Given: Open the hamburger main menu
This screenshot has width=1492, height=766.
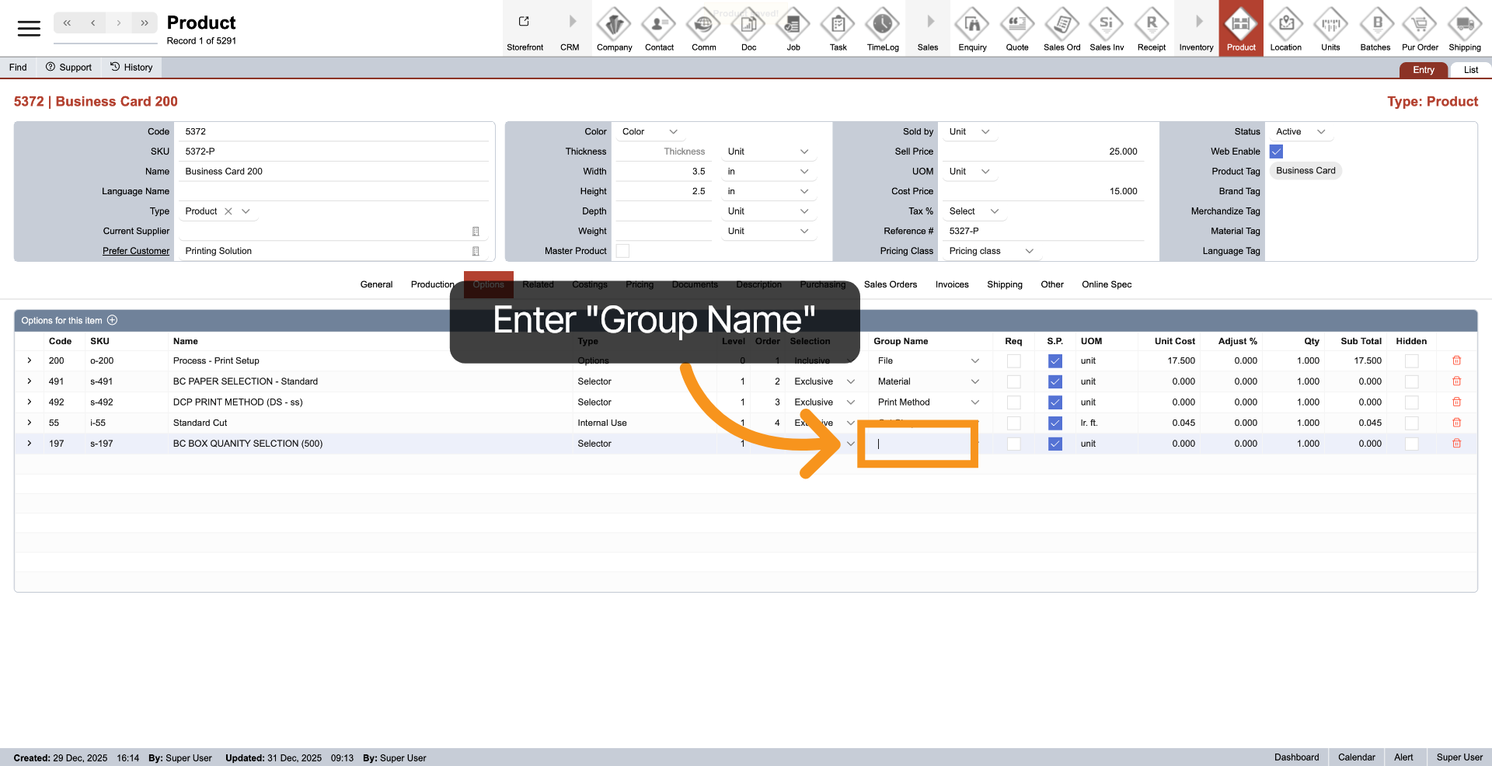Looking at the screenshot, I should (x=29, y=29).
